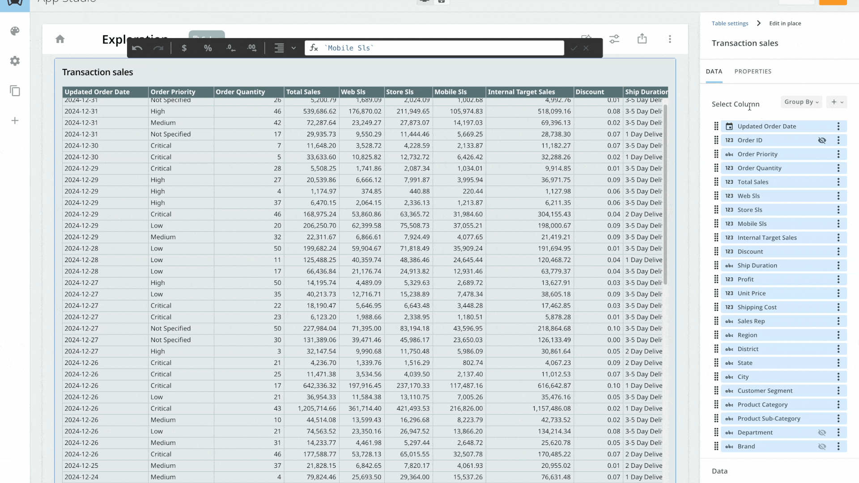Image resolution: width=859 pixels, height=483 pixels.
Task: Open the Group By dropdown
Action: coord(801,102)
